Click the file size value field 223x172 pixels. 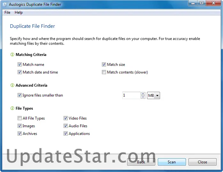click(x=131, y=95)
